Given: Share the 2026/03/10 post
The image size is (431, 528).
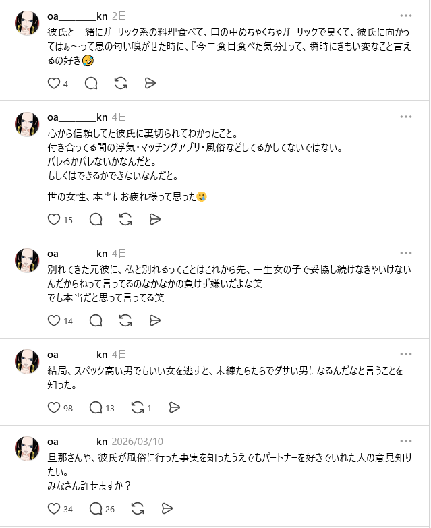Looking at the screenshot, I should 167,508.
